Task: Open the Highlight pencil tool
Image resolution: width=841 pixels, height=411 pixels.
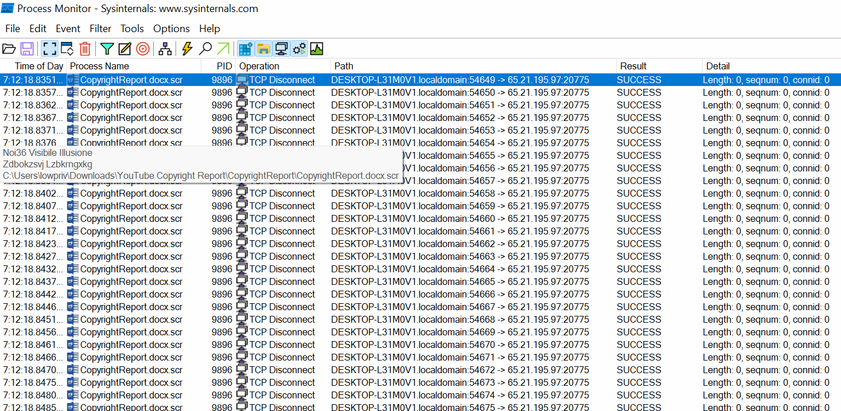Action: (x=124, y=49)
